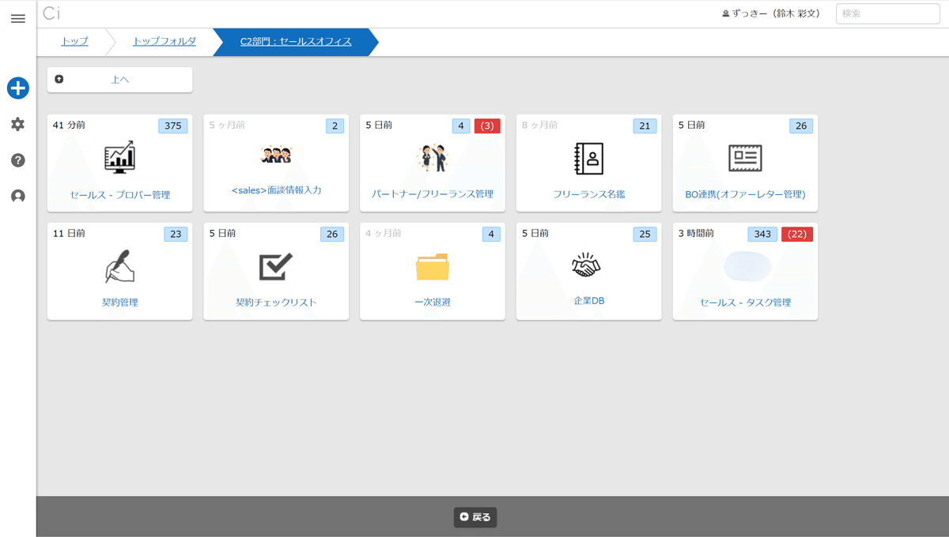This screenshot has width=949, height=537.
Task: Click the 4 ヶ月前 timestamp
Action: click(x=383, y=233)
